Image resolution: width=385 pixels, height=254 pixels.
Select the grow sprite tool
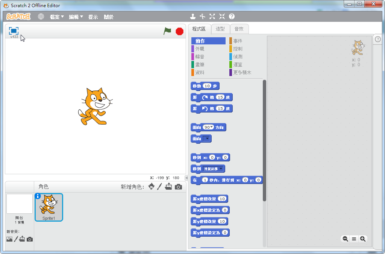[212, 17]
